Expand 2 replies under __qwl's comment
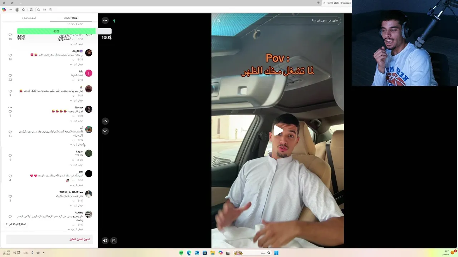The image size is (458, 257). (76, 185)
